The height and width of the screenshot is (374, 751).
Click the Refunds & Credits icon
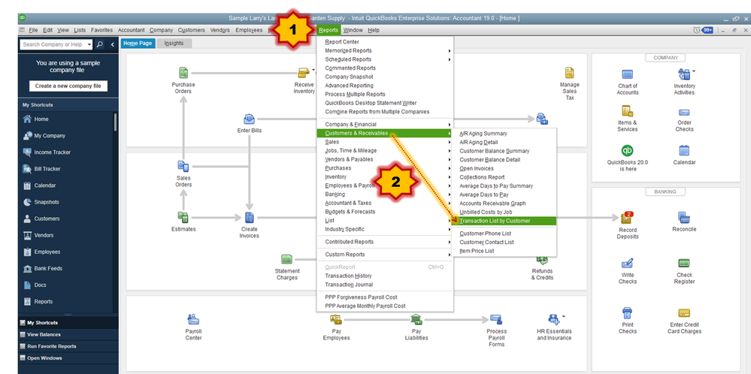(542, 260)
